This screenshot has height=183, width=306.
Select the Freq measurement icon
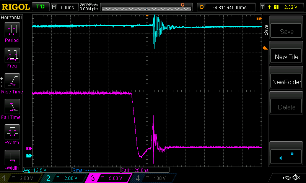pyautogui.click(x=11, y=57)
